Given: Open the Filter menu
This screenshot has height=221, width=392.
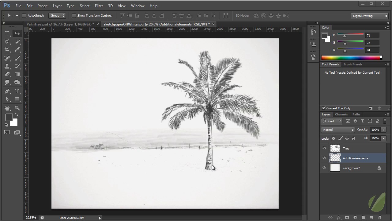Looking at the screenshot, I should click(99, 6).
